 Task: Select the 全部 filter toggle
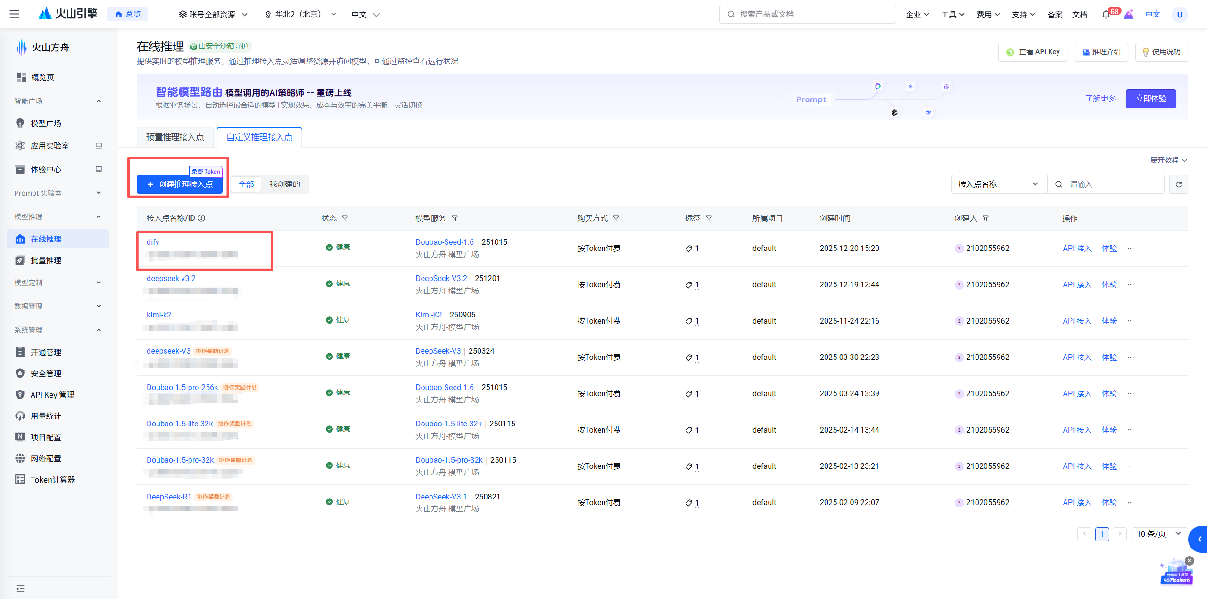246,184
